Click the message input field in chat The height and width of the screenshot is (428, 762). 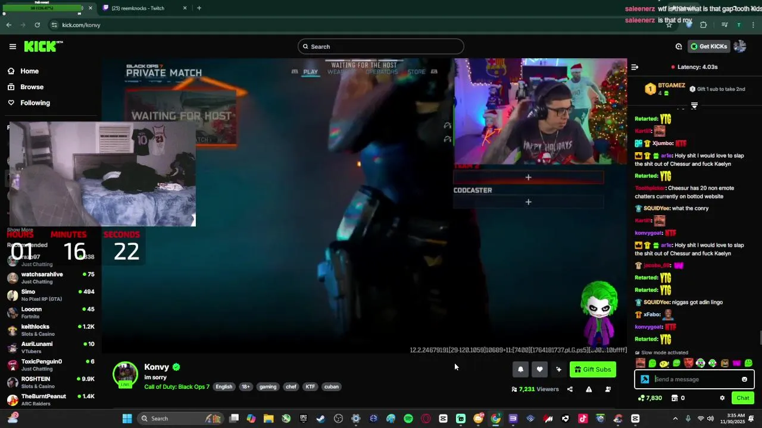coord(695,379)
